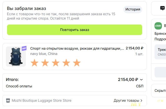The width and height of the screenshot is (166, 109).
Task: Click the store icon beside Mozhi Boutique
Action: [x=8, y=101]
